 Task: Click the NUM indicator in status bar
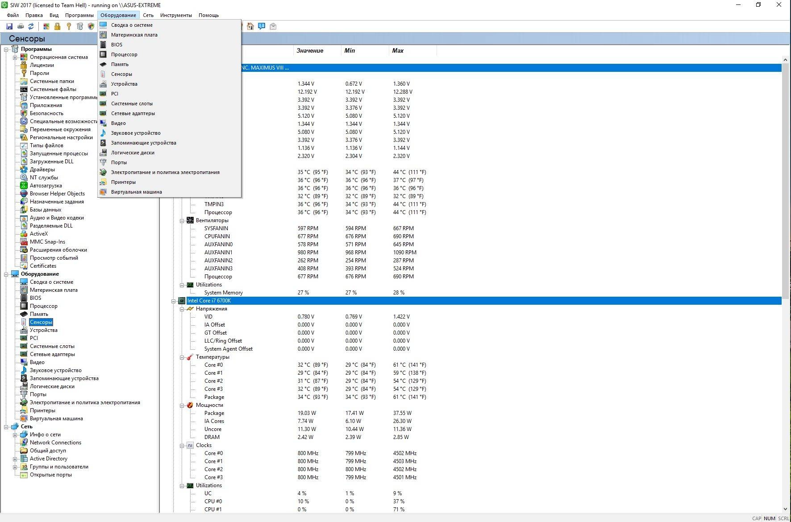click(x=770, y=518)
